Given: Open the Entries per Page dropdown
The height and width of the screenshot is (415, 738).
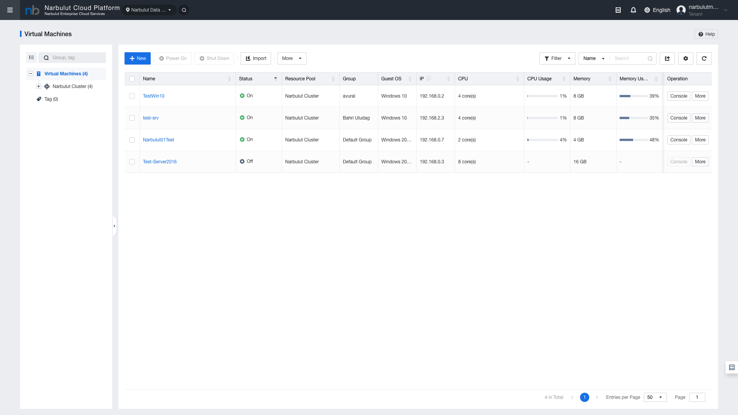Looking at the screenshot, I should point(655,397).
